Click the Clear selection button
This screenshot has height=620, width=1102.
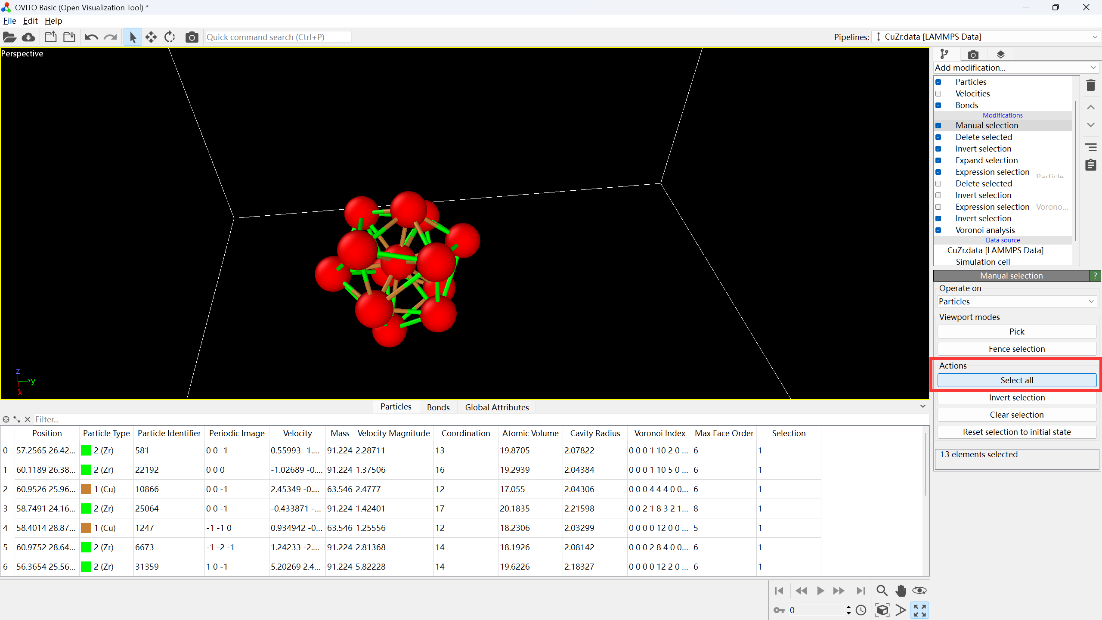point(1016,415)
